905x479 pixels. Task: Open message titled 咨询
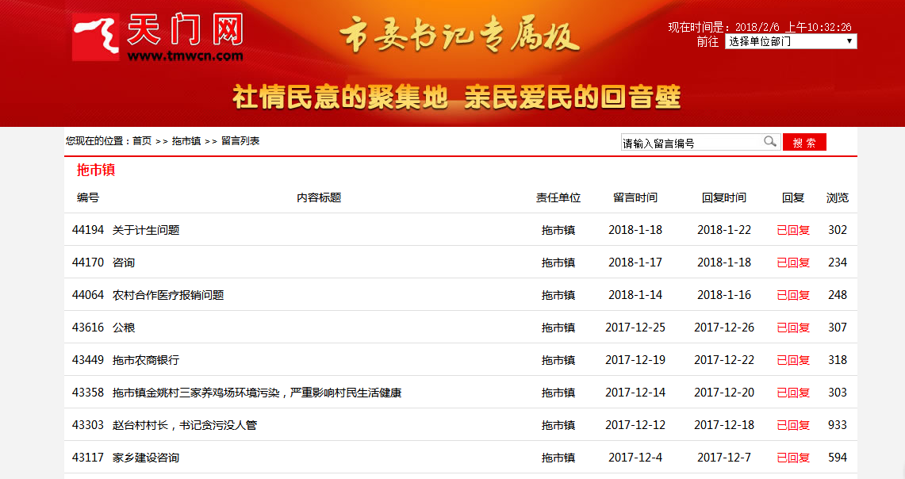[x=124, y=262]
